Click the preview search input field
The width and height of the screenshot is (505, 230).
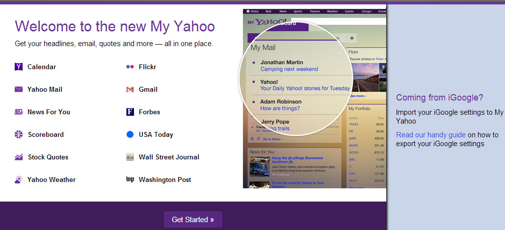pyautogui.click(x=338, y=22)
